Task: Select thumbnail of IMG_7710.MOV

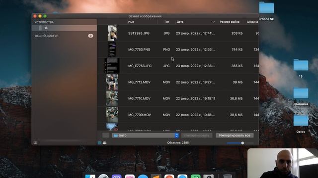Action: [112, 98]
